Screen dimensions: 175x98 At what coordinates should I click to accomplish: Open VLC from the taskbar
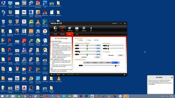pyautogui.click(x=109, y=96)
